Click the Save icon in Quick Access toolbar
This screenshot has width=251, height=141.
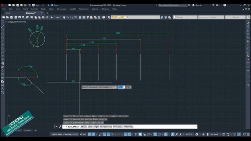[x=18, y=5]
